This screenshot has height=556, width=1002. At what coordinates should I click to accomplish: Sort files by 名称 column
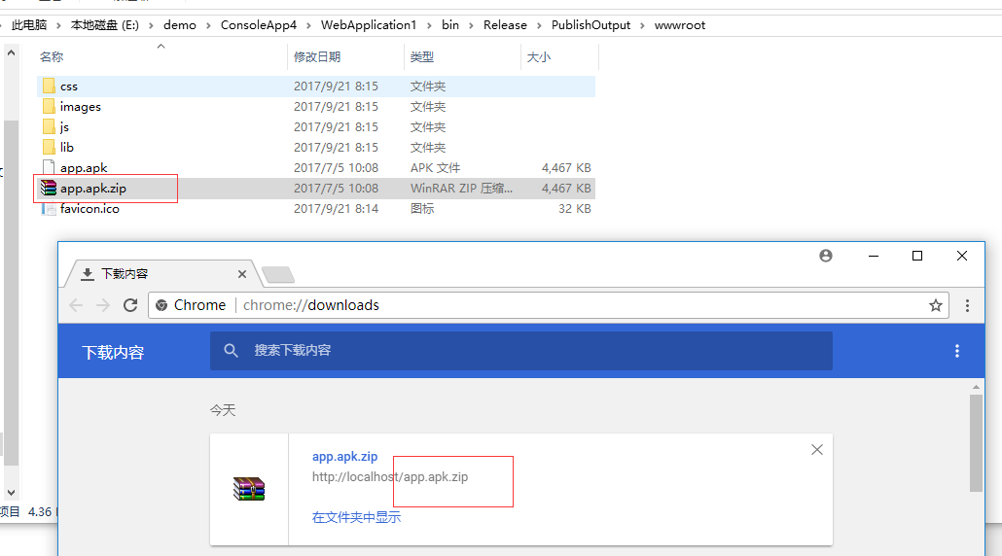tap(52, 56)
